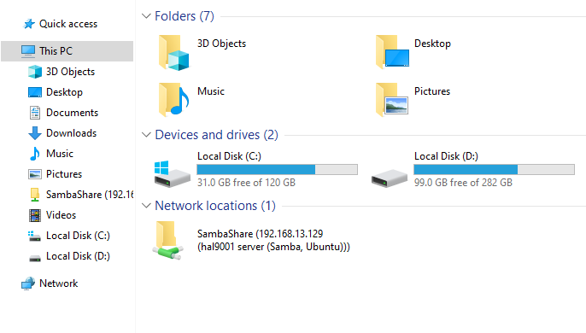Select the SambaShare (192.16 sidebar label
Screen dimensions: 586x333
(90, 195)
